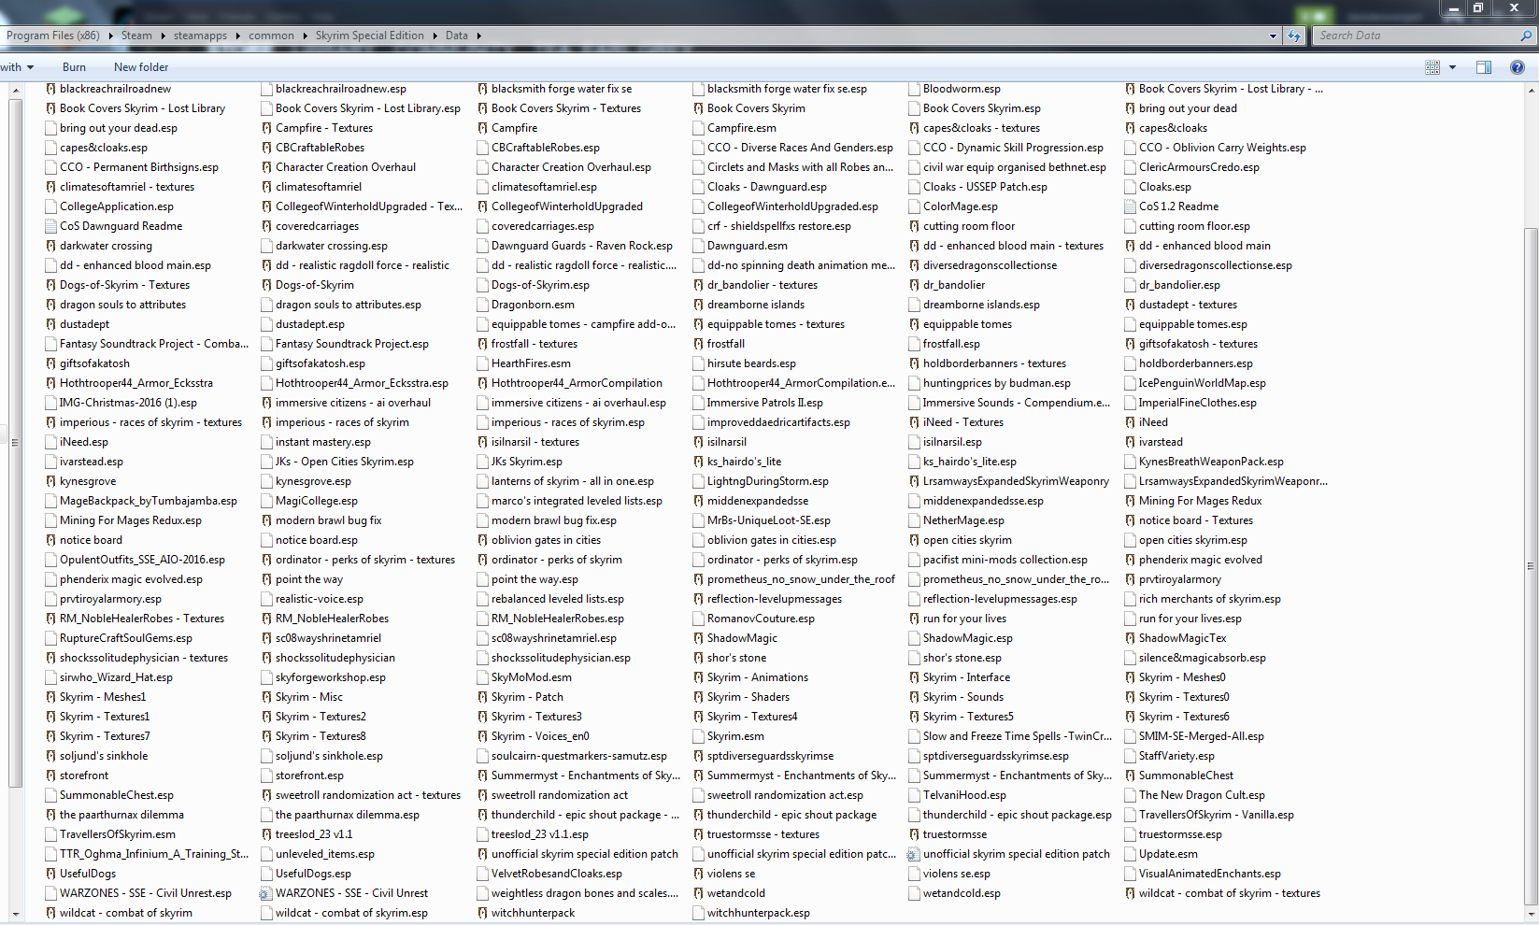Select the file TelvaniHood.esp
The height and width of the screenshot is (925, 1539).
tap(964, 795)
